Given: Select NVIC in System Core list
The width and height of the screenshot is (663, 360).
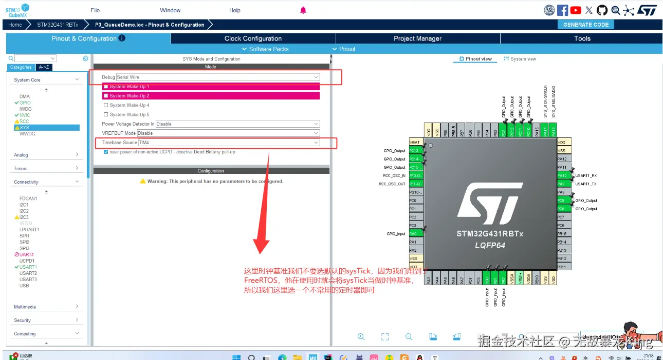Looking at the screenshot, I should pos(25,115).
